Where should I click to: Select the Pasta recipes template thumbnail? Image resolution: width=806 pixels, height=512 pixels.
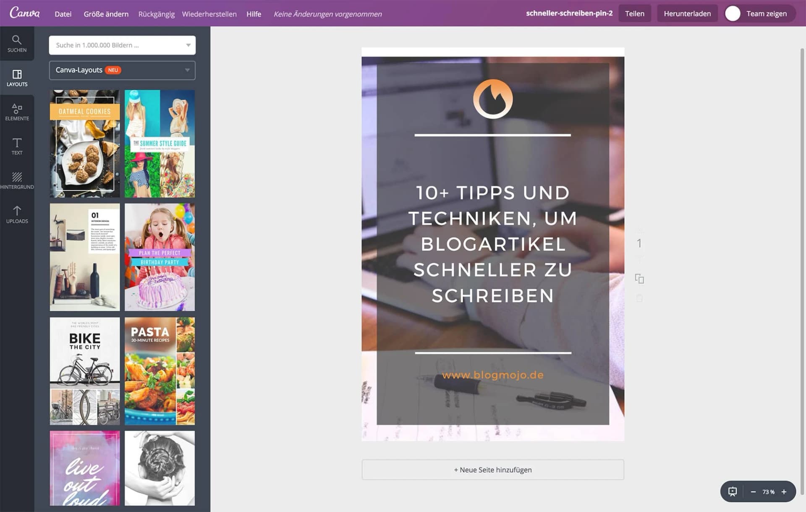tap(160, 371)
